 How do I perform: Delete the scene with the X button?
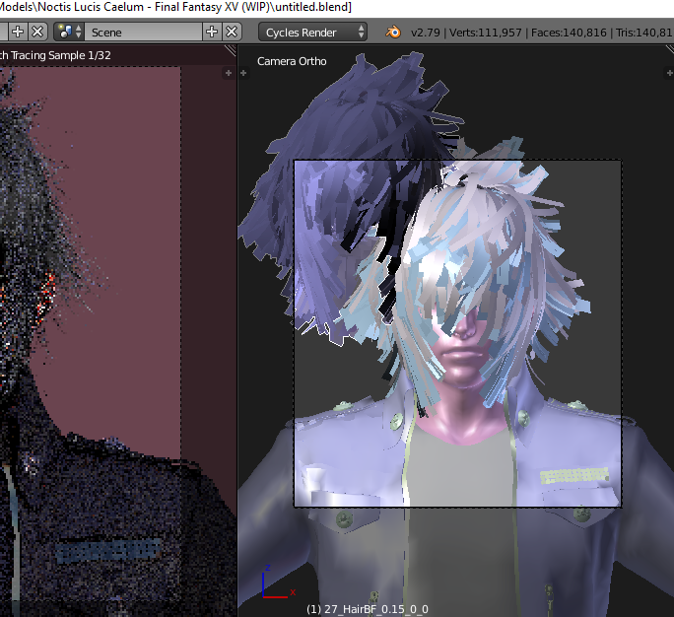coord(232,32)
